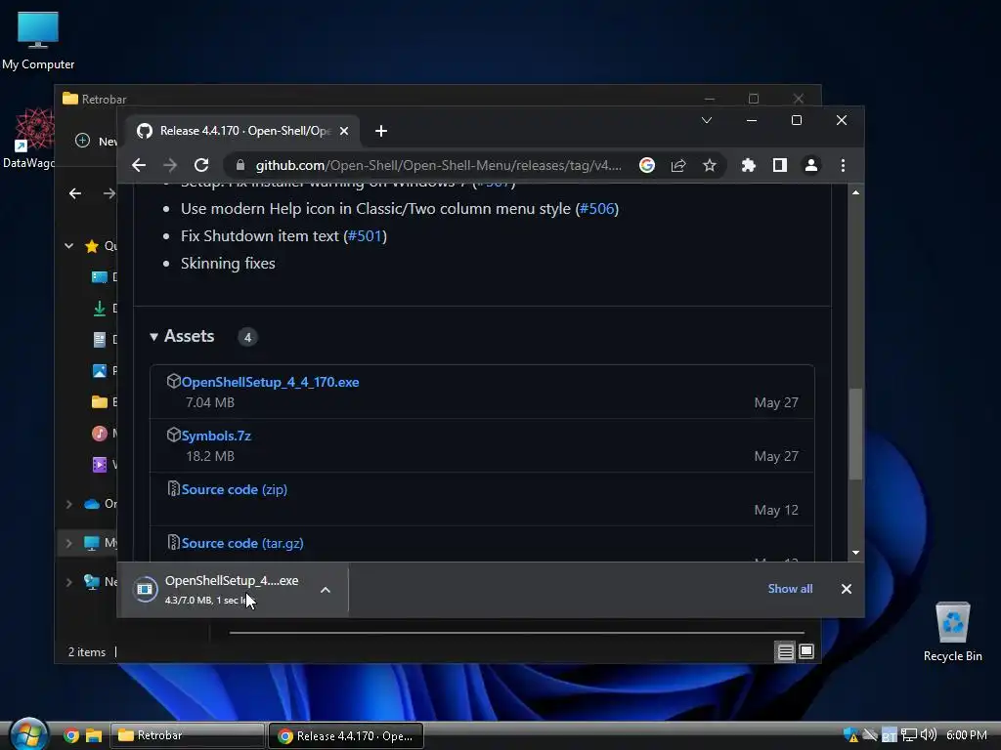This screenshot has height=750, width=1001.
Task: Switch to Retrobar taskbar button
Action: coord(188,736)
